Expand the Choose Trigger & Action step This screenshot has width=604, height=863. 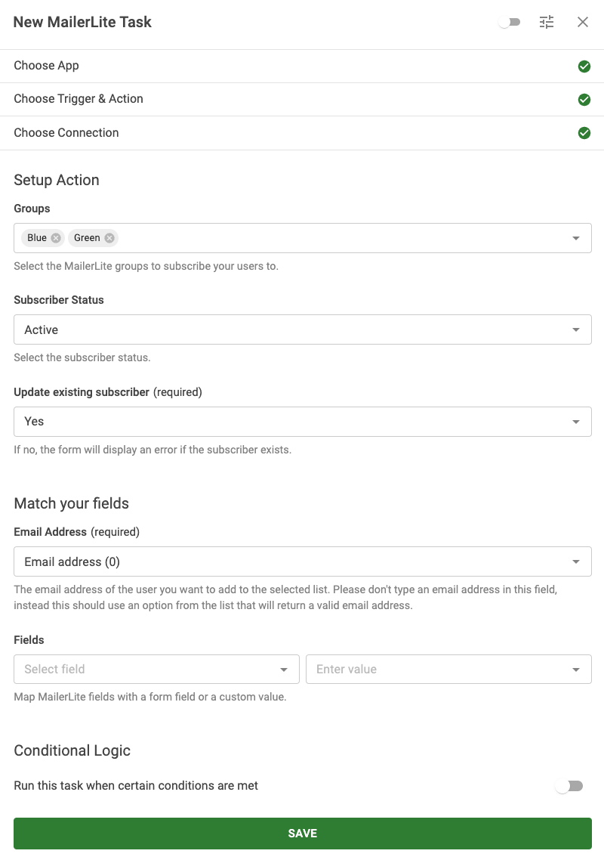79,99
